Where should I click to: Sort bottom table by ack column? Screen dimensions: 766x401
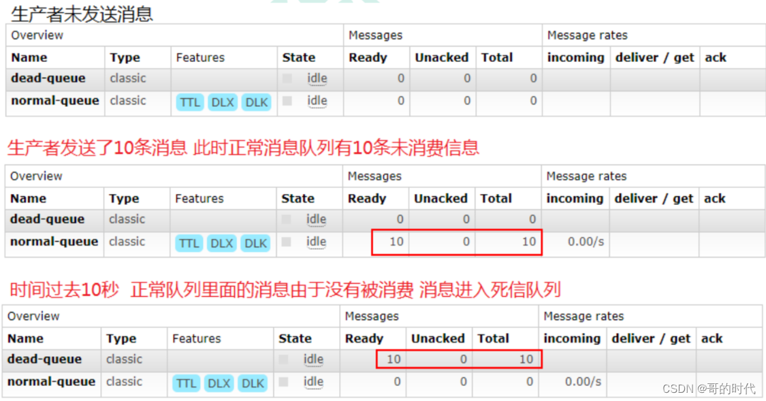tap(712, 338)
